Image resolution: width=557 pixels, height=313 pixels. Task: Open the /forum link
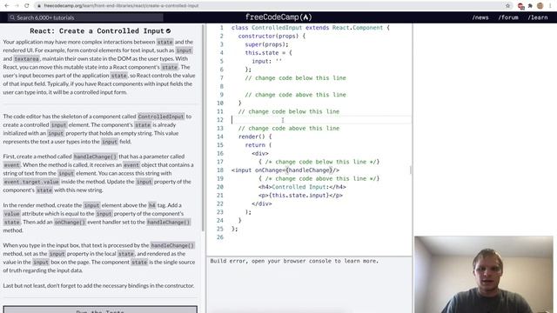click(508, 17)
